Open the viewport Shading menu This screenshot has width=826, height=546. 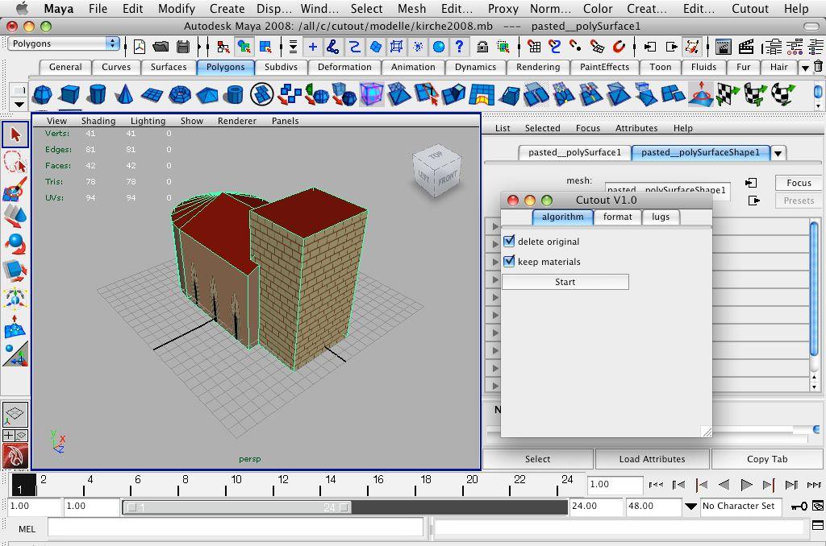click(98, 121)
